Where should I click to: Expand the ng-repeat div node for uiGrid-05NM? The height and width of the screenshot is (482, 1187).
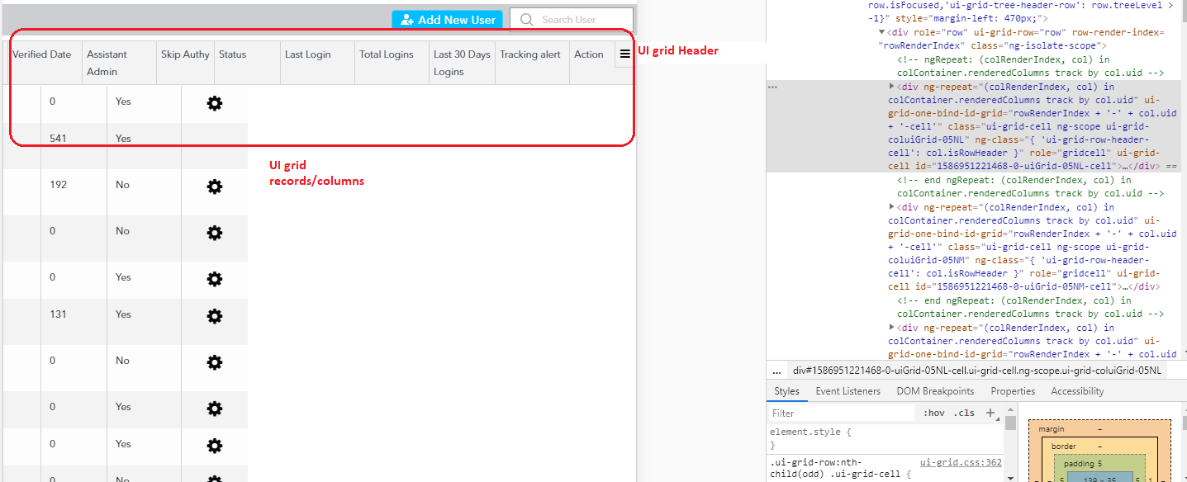pyautogui.click(x=892, y=207)
